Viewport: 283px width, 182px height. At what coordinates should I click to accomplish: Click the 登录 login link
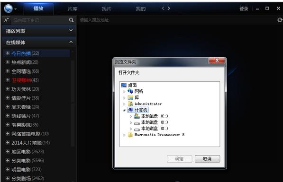click(244, 9)
